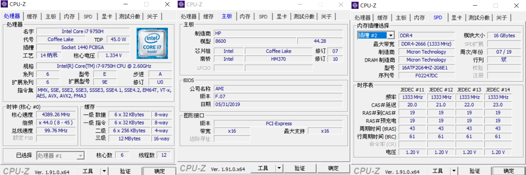Expand 工具 dropdown arrow in the right window

pos(453,171)
